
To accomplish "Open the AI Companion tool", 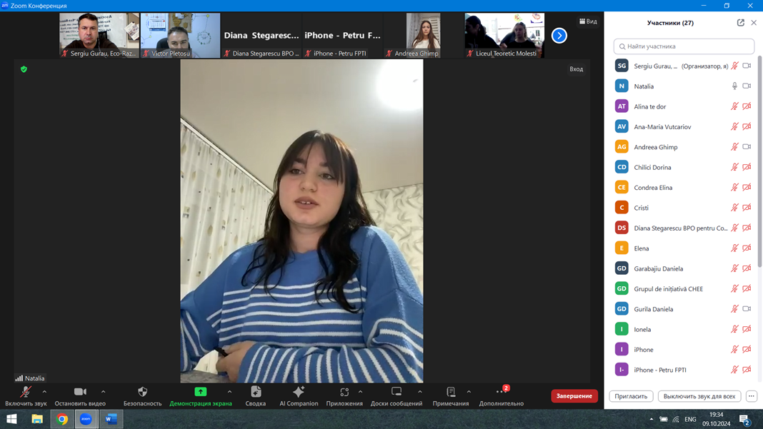I will [x=299, y=393].
